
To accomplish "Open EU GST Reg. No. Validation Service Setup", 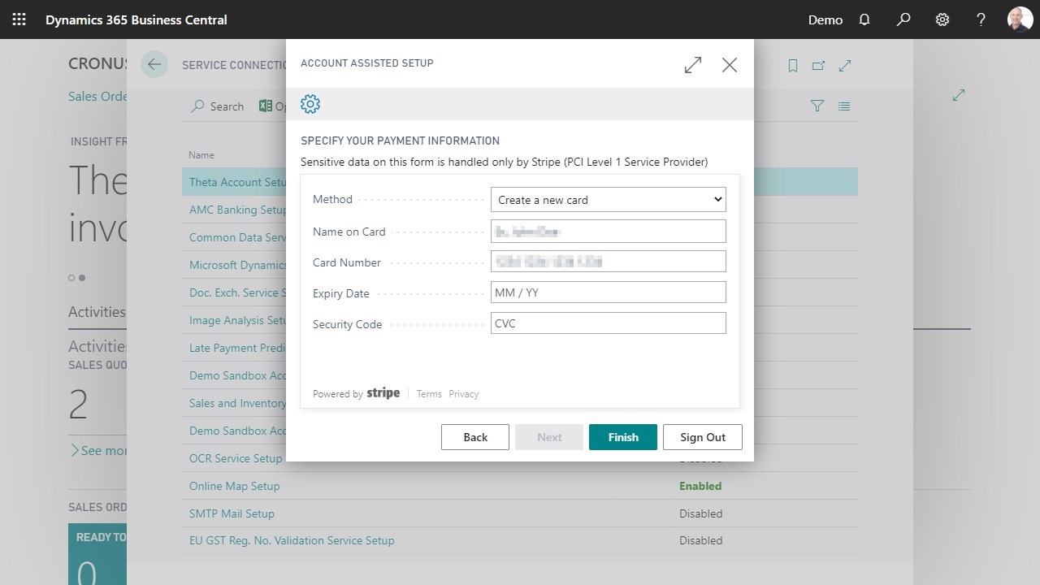I will coord(292,540).
